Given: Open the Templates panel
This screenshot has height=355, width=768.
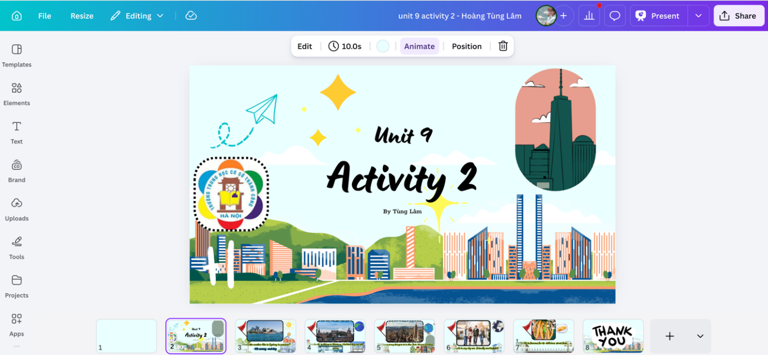Looking at the screenshot, I should tap(17, 55).
